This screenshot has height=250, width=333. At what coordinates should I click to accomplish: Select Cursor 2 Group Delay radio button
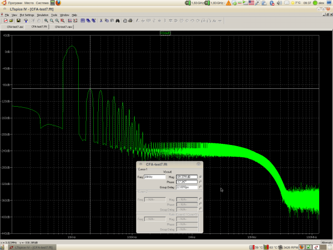pos(200,209)
